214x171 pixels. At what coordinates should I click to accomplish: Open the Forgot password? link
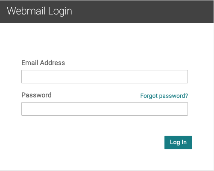[x=164, y=96]
